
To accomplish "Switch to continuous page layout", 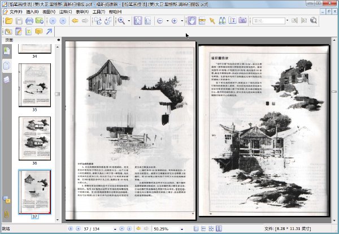I will [203, 228].
